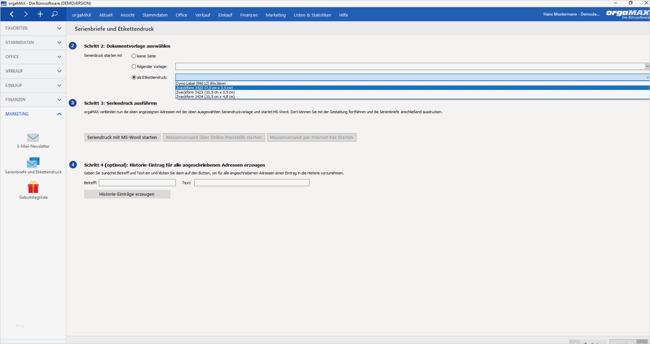Start Seriendruck mit MS-Word
650x344 pixels.
(122, 138)
